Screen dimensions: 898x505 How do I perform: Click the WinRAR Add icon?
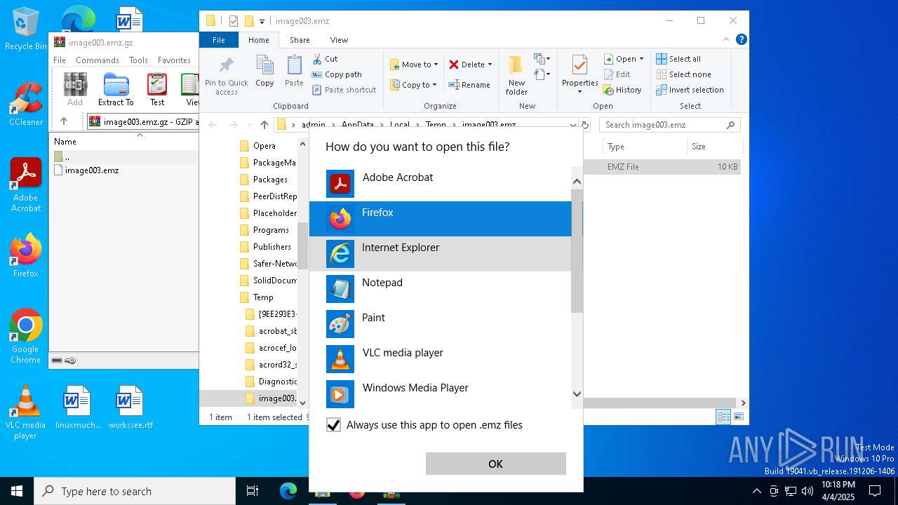click(75, 89)
